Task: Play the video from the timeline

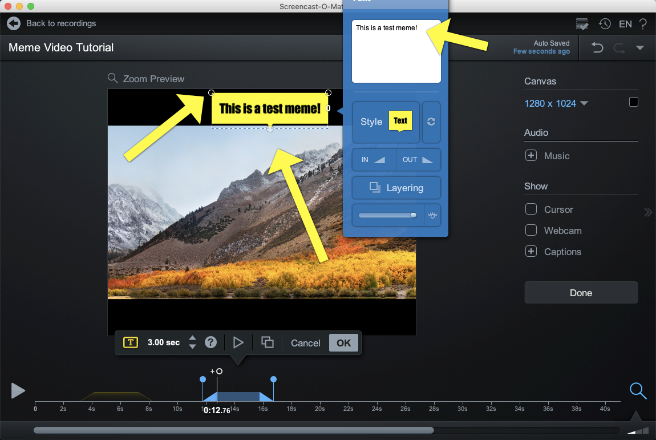Action: pos(18,390)
